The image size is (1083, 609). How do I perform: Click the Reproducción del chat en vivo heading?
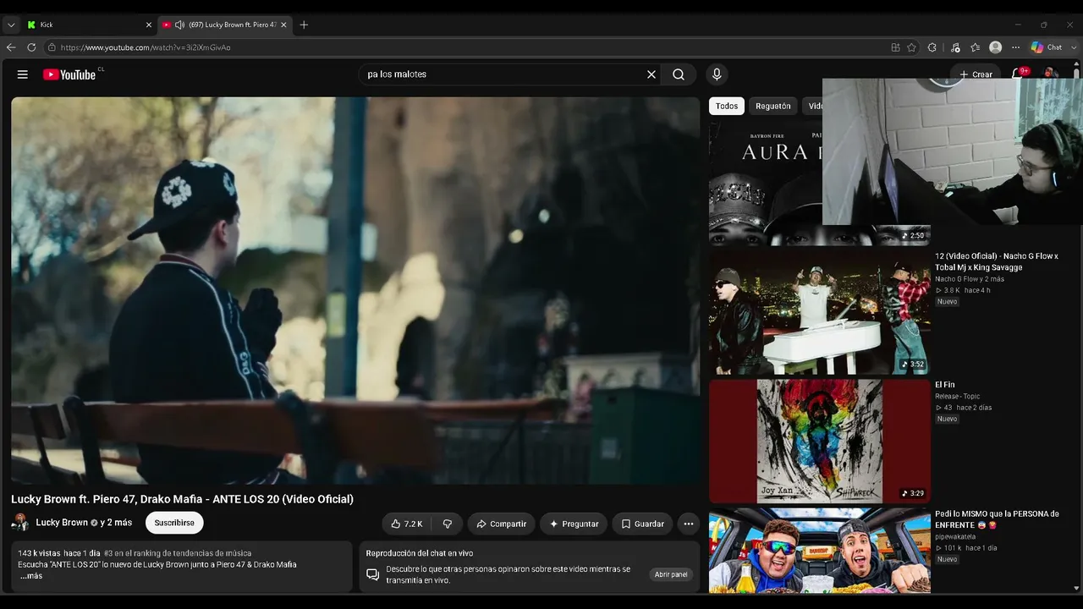420,553
